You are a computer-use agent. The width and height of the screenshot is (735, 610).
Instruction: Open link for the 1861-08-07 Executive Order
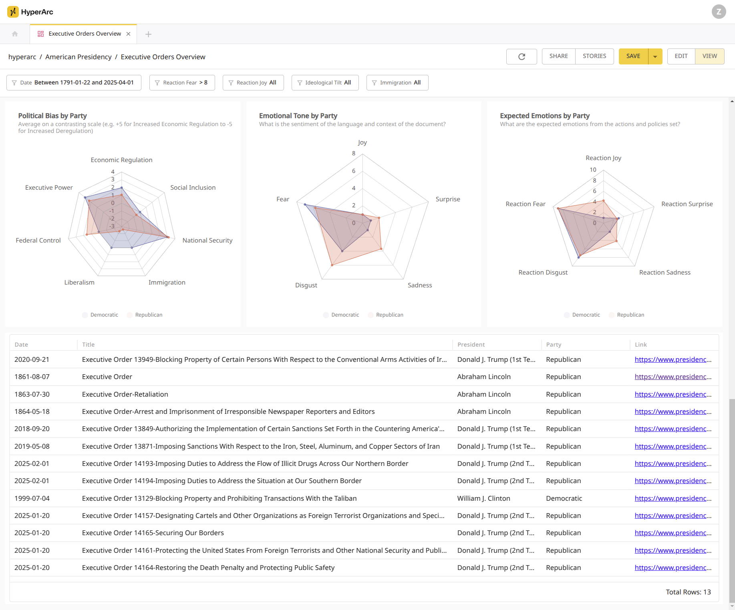tap(673, 377)
